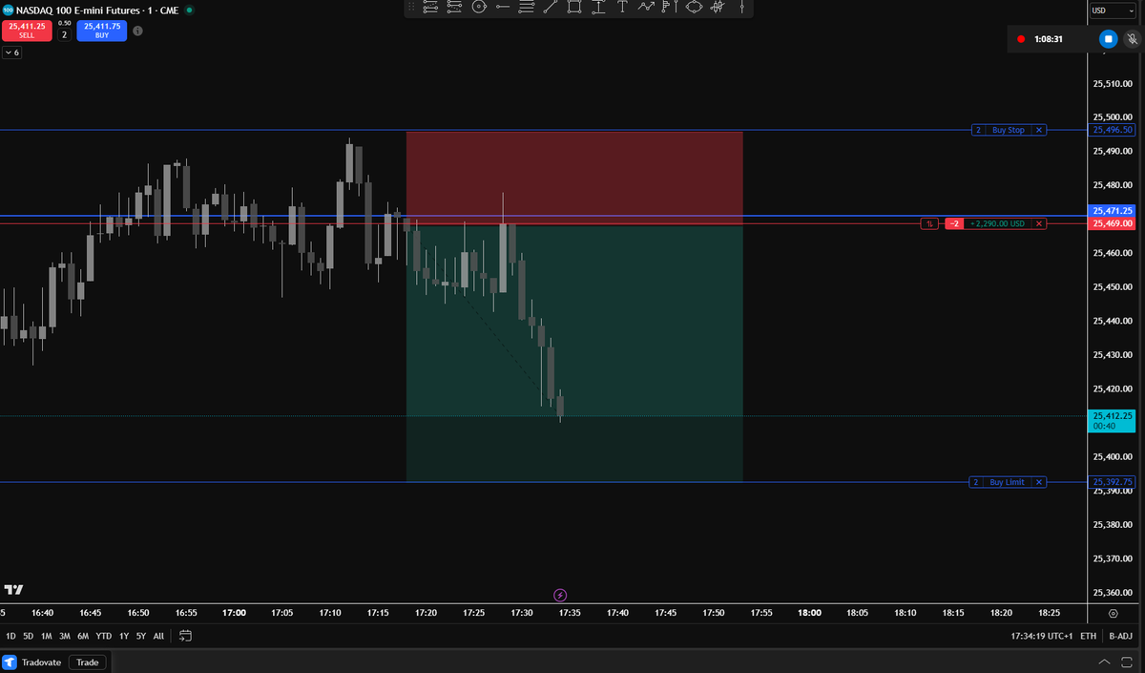The width and height of the screenshot is (1145, 673).
Task: Switch to the 3M date range
Action: 65,636
